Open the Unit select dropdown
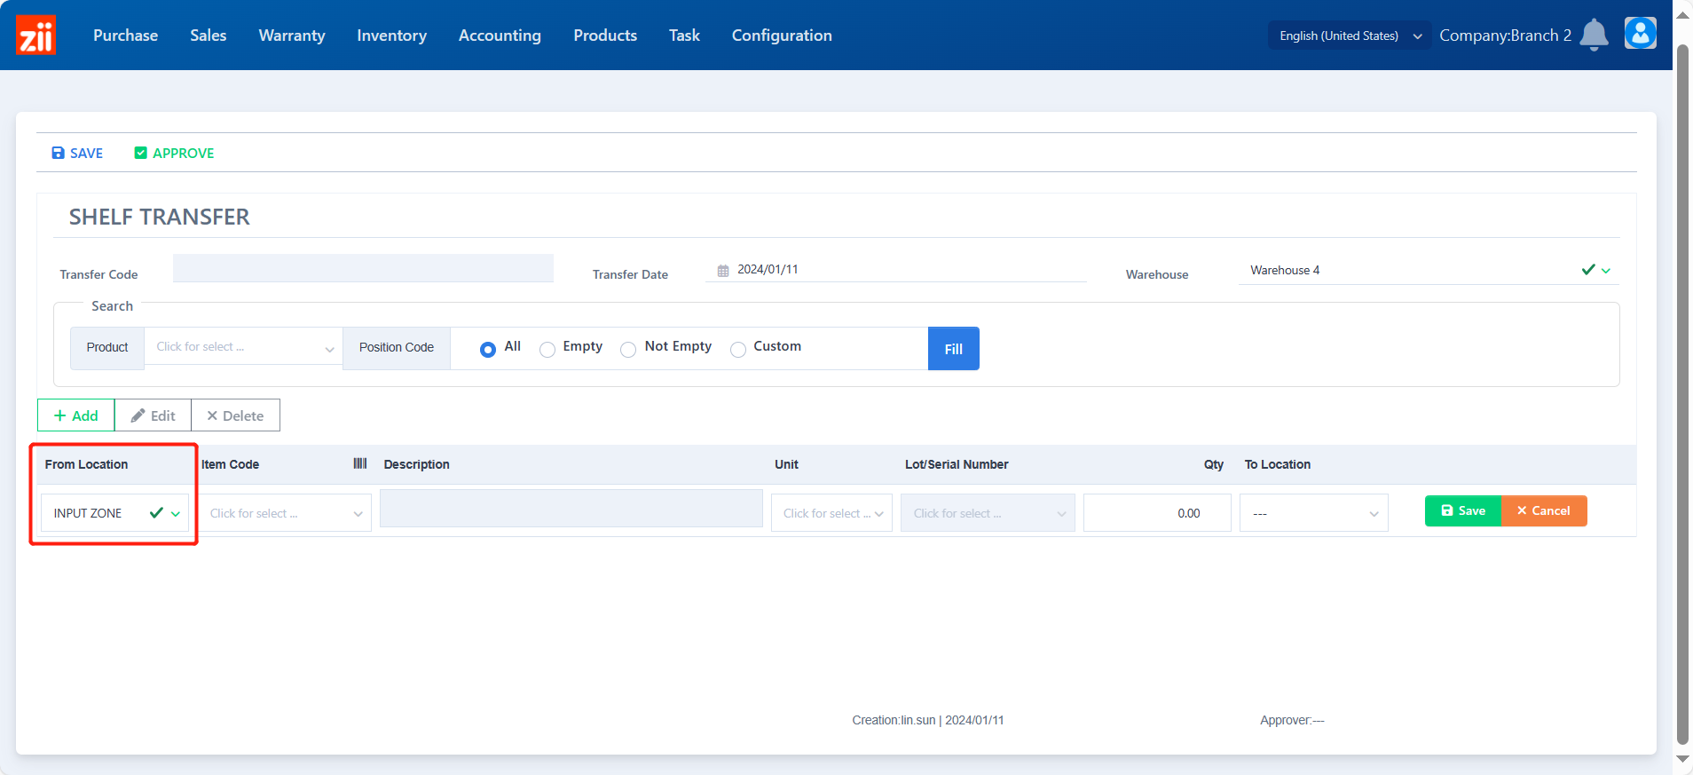The width and height of the screenshot is (1693, 775). click(831, 513)
